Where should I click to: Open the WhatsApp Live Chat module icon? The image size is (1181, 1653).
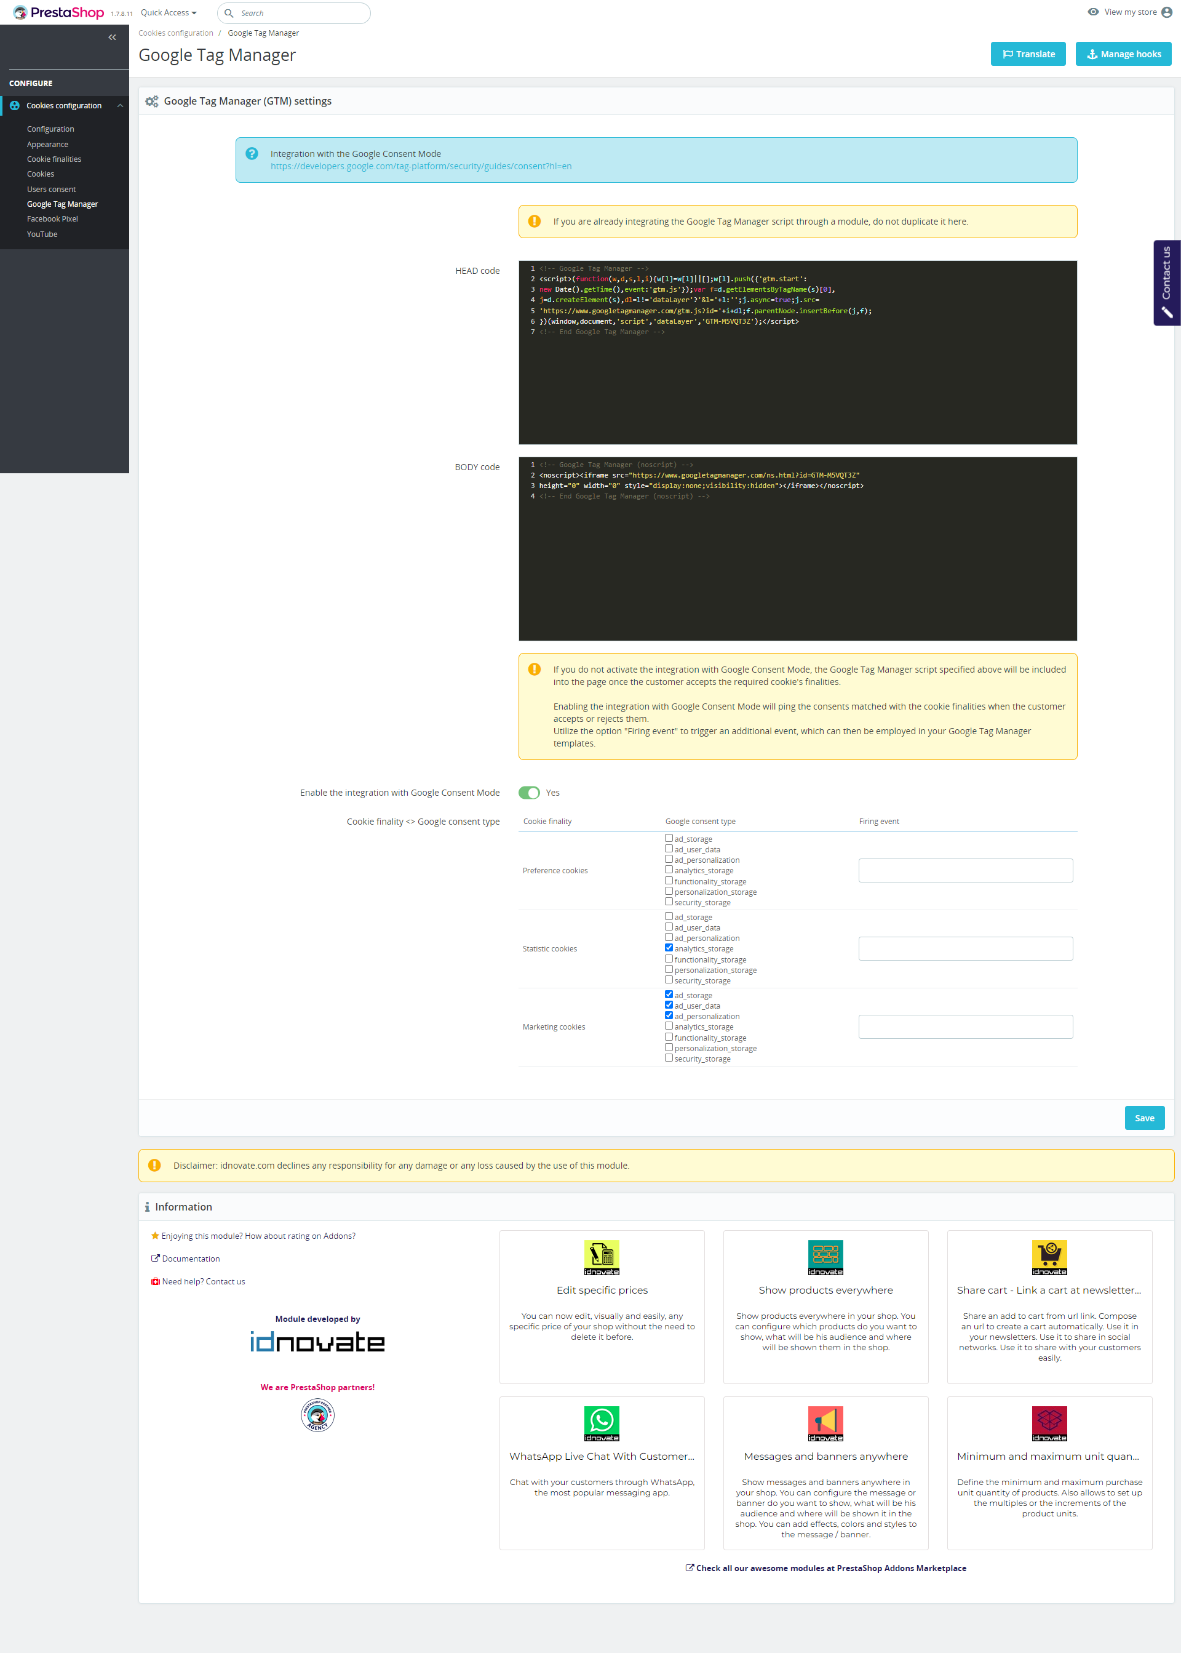click(602, 1423)
